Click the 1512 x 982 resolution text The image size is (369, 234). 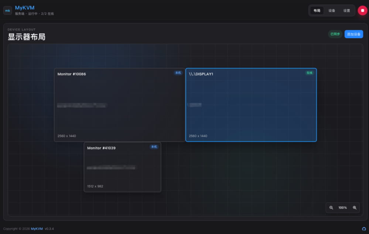(x=95, y=186)
